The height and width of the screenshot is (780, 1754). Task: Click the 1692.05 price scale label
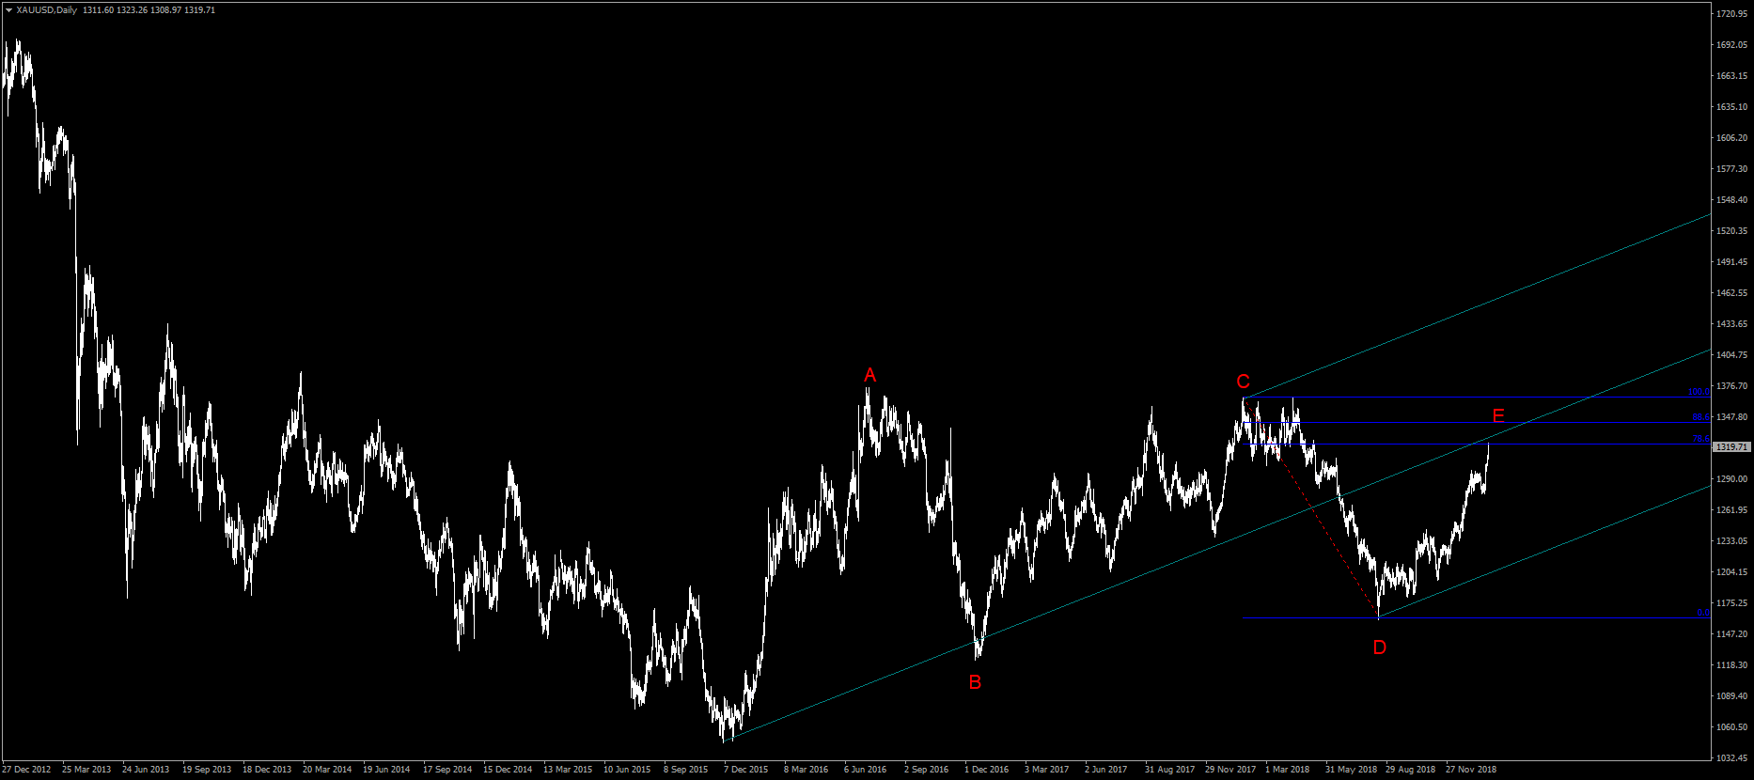[1731, 45]
